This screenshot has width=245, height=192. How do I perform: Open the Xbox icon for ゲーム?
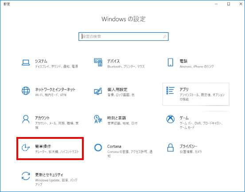pos(170,119)
